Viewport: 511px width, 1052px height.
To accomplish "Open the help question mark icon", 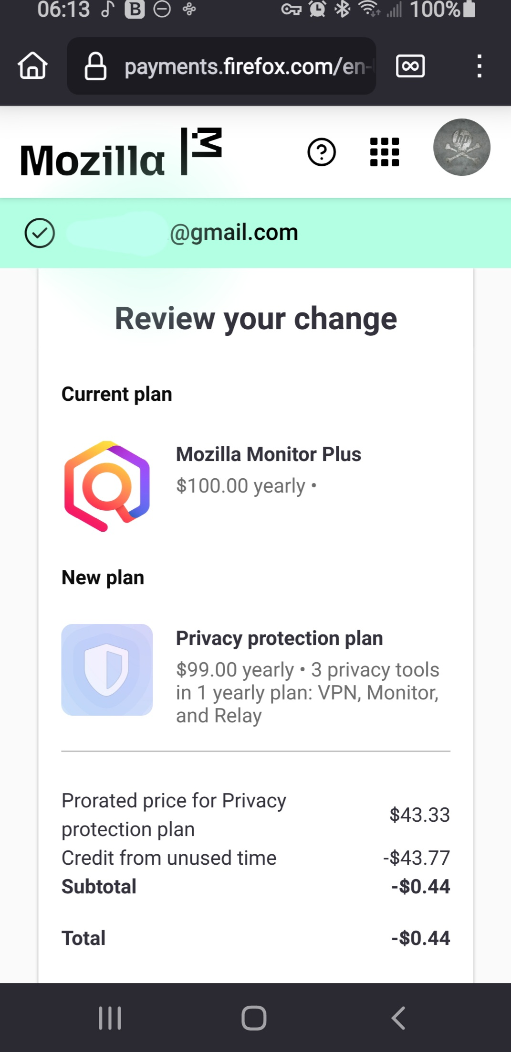I will pyautogui.click(x=322, y=152).
